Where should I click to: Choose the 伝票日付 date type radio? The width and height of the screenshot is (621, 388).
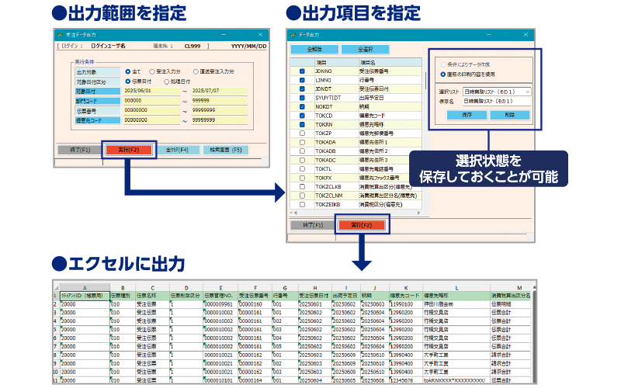(x=127, y=81)
